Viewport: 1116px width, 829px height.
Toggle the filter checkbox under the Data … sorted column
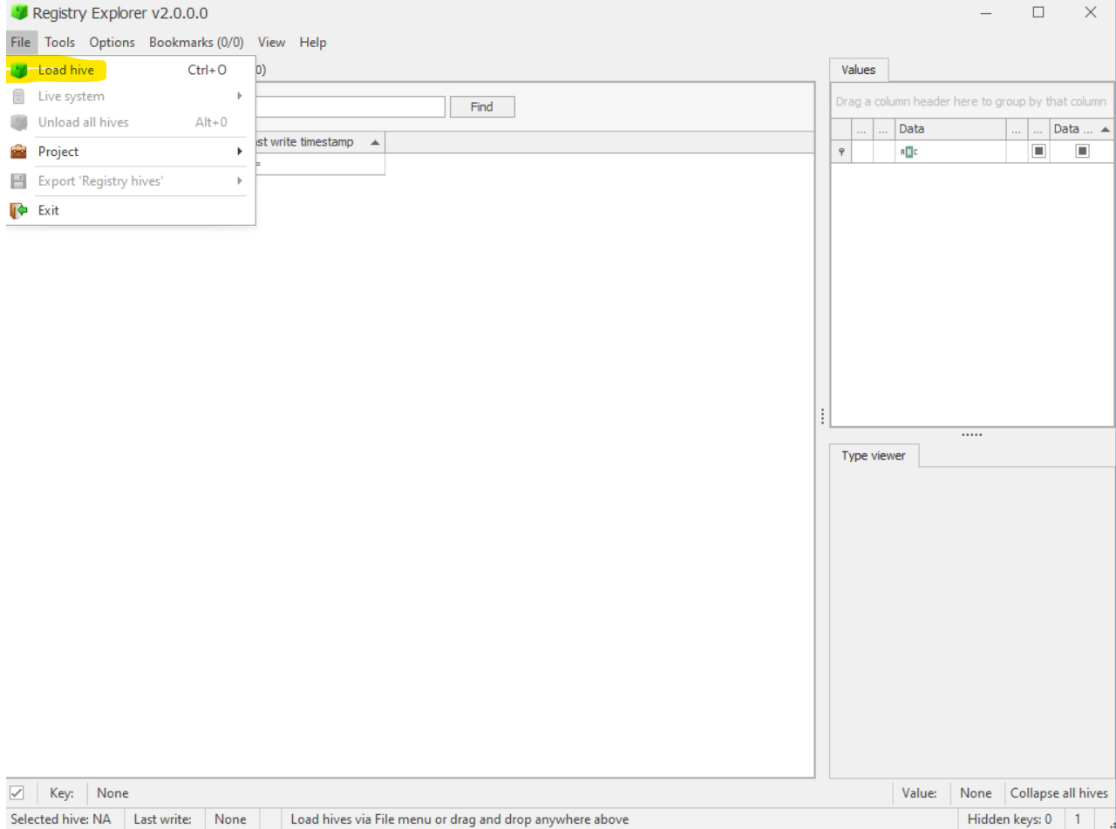(1082, 151)
